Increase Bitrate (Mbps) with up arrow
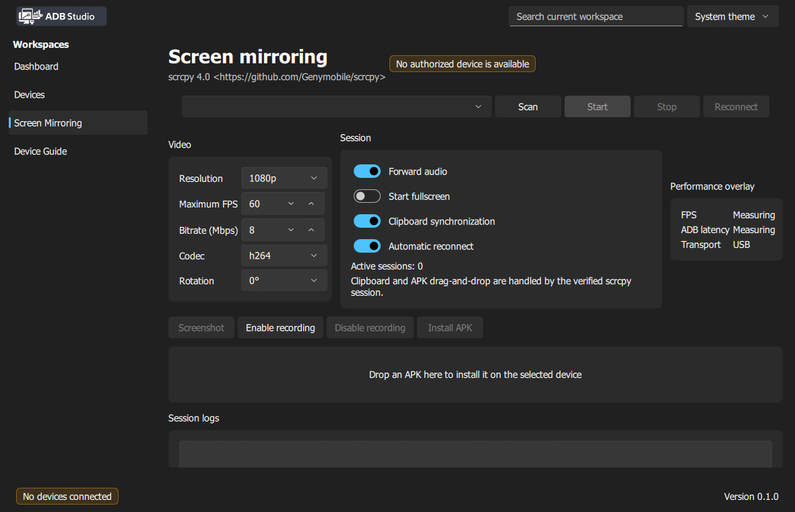This screenshot has width=795, height=512. point(311,230)
